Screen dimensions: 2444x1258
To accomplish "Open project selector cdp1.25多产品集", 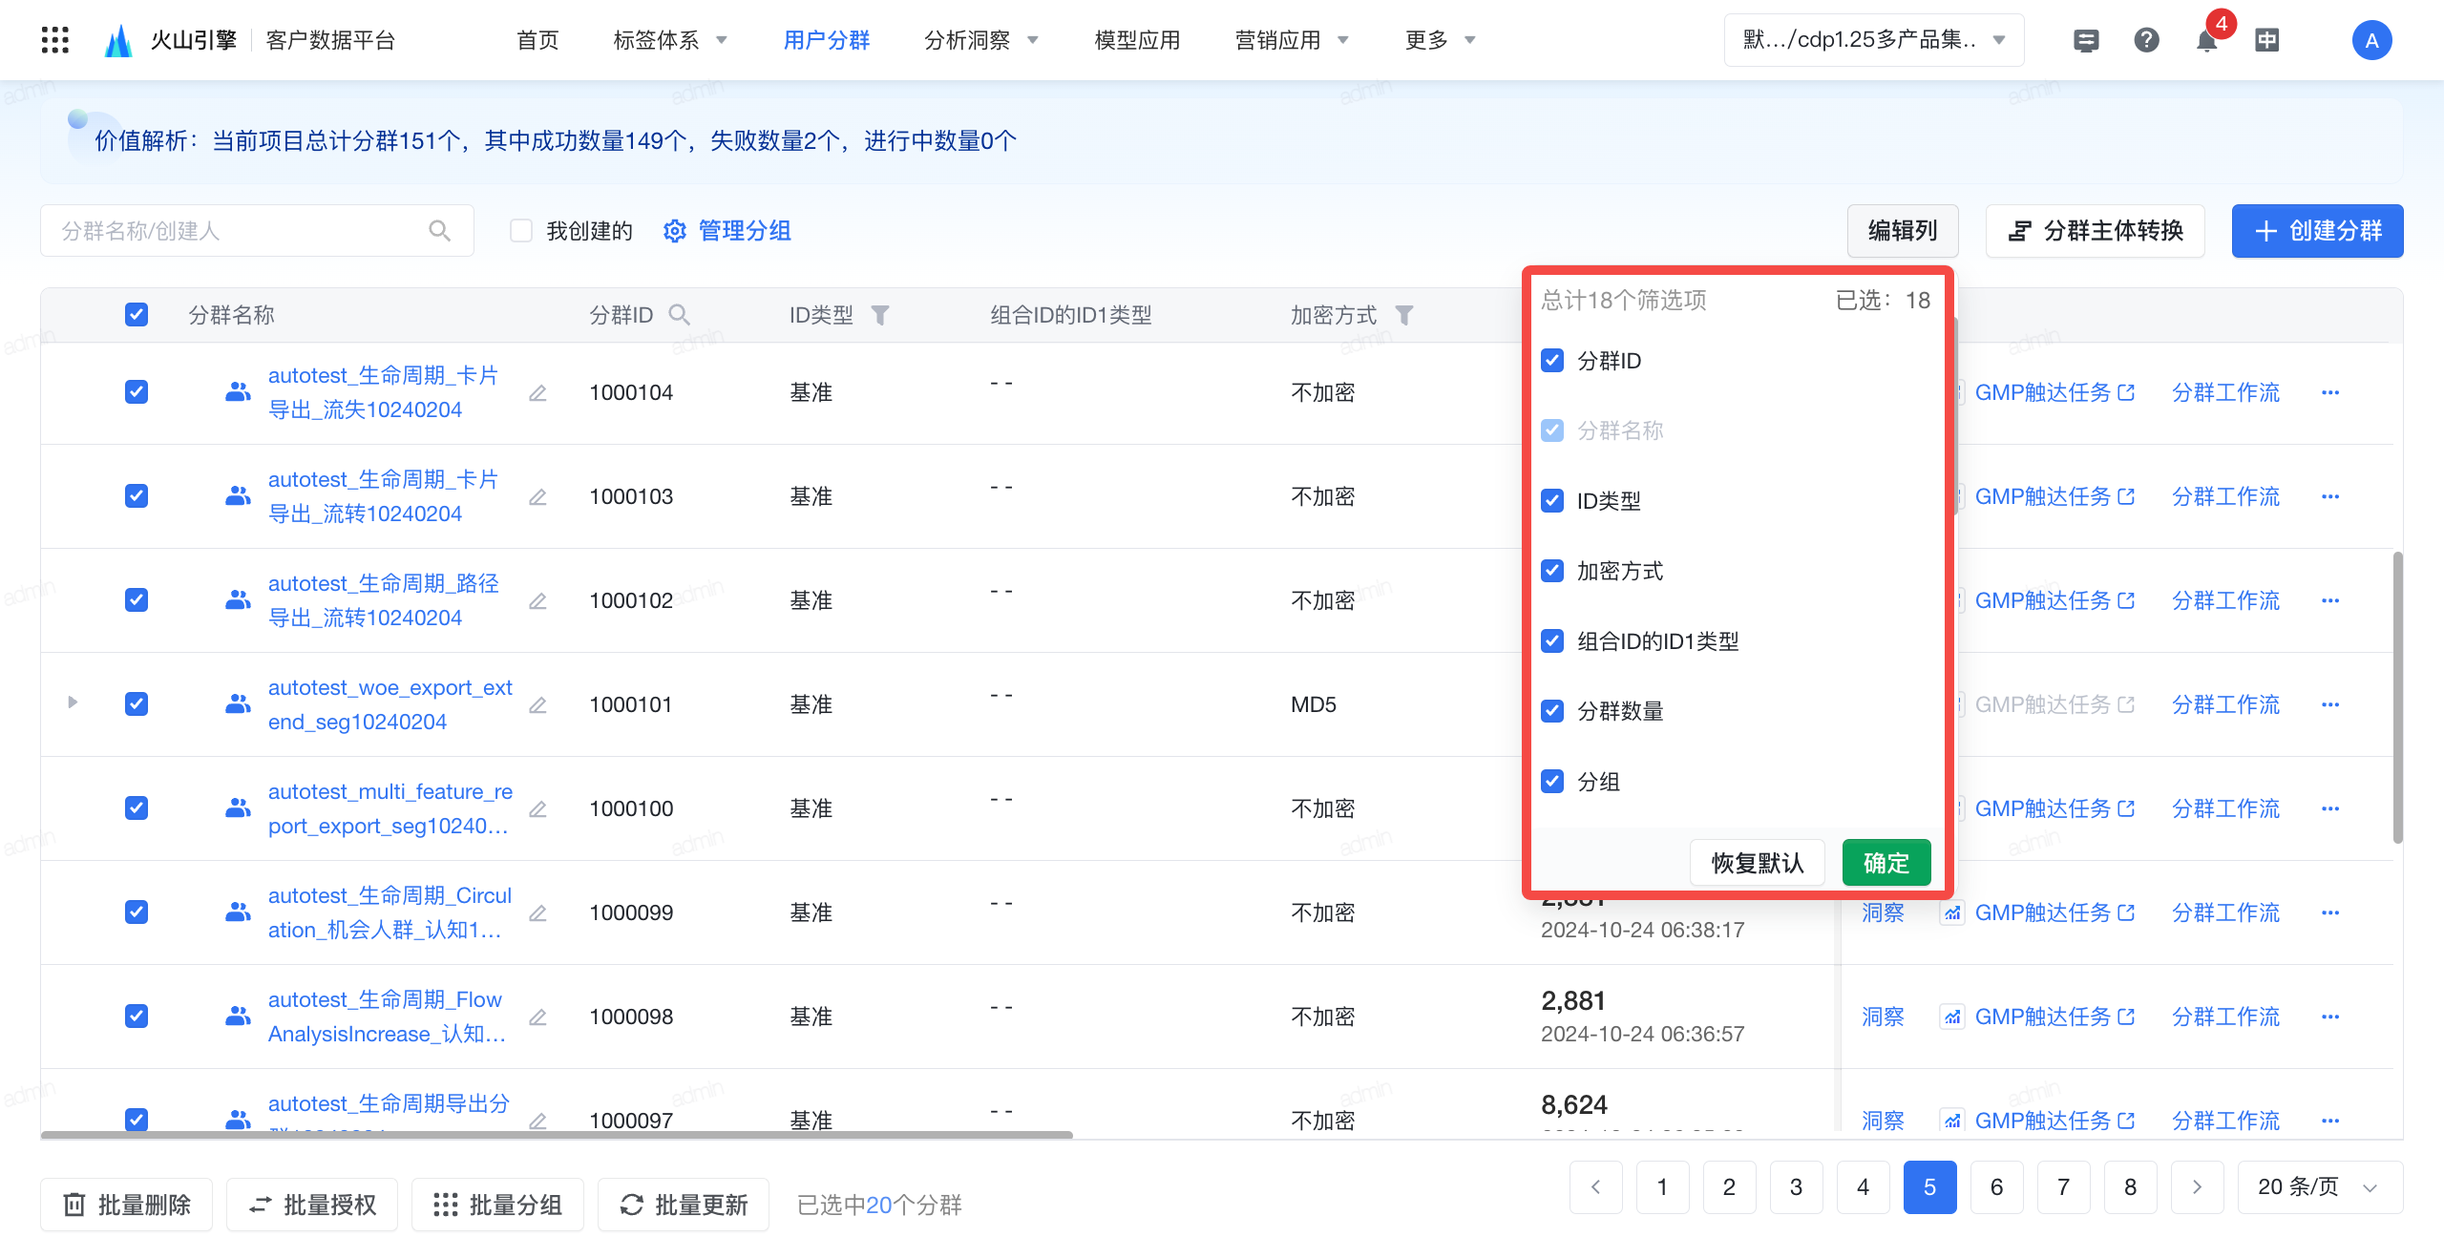I will (x=1873, y=40).
